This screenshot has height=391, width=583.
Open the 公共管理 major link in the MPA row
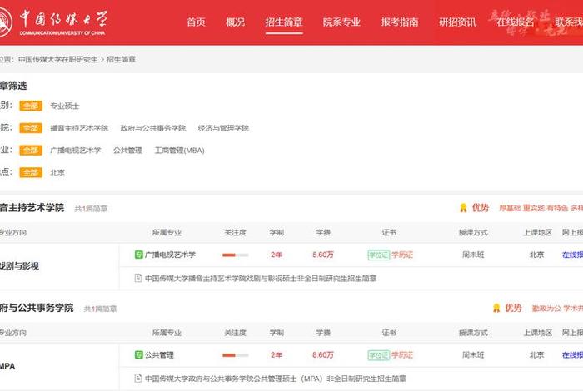point(159,355)
